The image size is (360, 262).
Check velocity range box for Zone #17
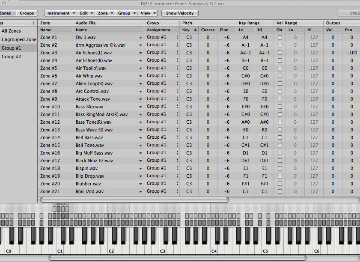(280, 161)
